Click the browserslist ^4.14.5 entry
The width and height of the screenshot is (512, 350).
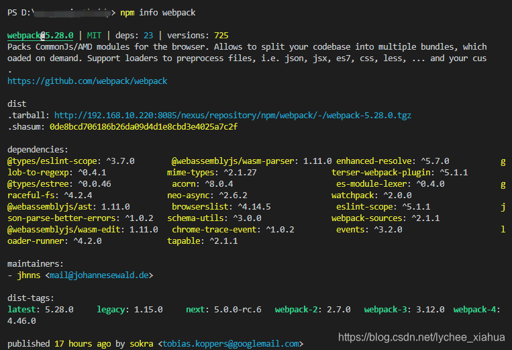tap(221, 207)
